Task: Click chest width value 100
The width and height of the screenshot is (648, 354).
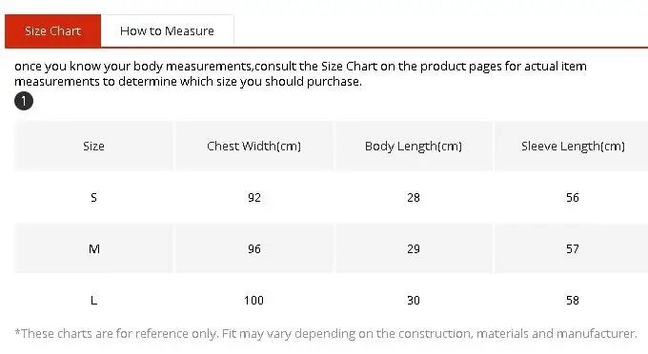Action: point(253,301)
